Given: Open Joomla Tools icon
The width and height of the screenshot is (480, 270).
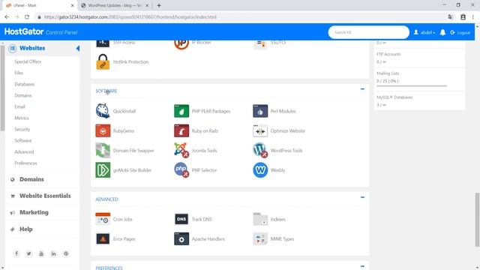Looking at the screenshot, I should [181, 150].
